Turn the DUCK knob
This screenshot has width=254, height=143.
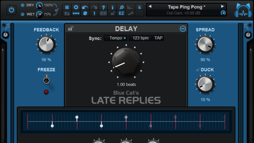point(205,84)
